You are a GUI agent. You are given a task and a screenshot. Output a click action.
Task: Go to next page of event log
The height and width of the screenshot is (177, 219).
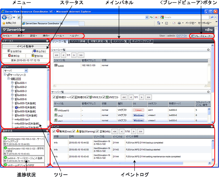(x=134, y=131)
